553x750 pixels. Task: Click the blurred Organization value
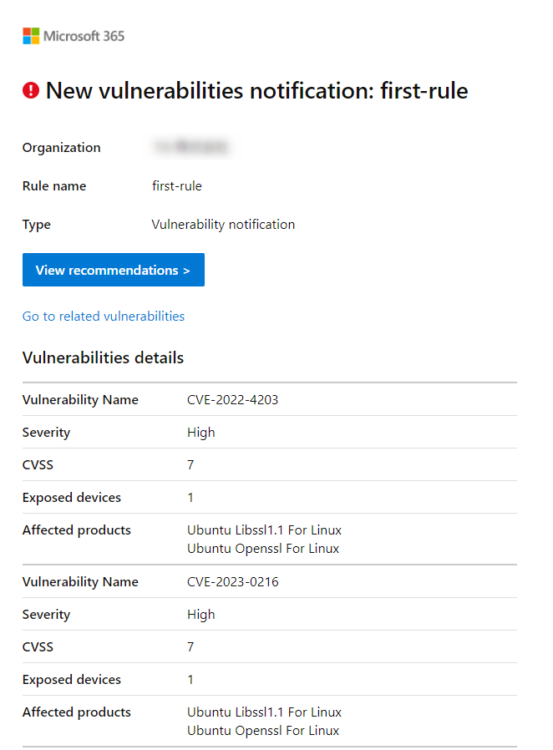[x=190, y=146]
